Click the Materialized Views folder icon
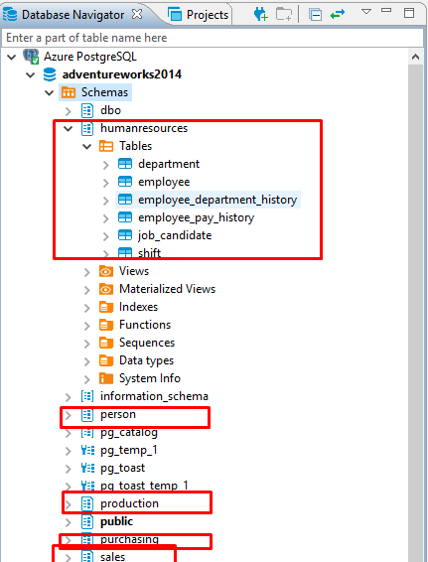Image resolution: width=428 pixels, height=562 pixels. [105, 289]
